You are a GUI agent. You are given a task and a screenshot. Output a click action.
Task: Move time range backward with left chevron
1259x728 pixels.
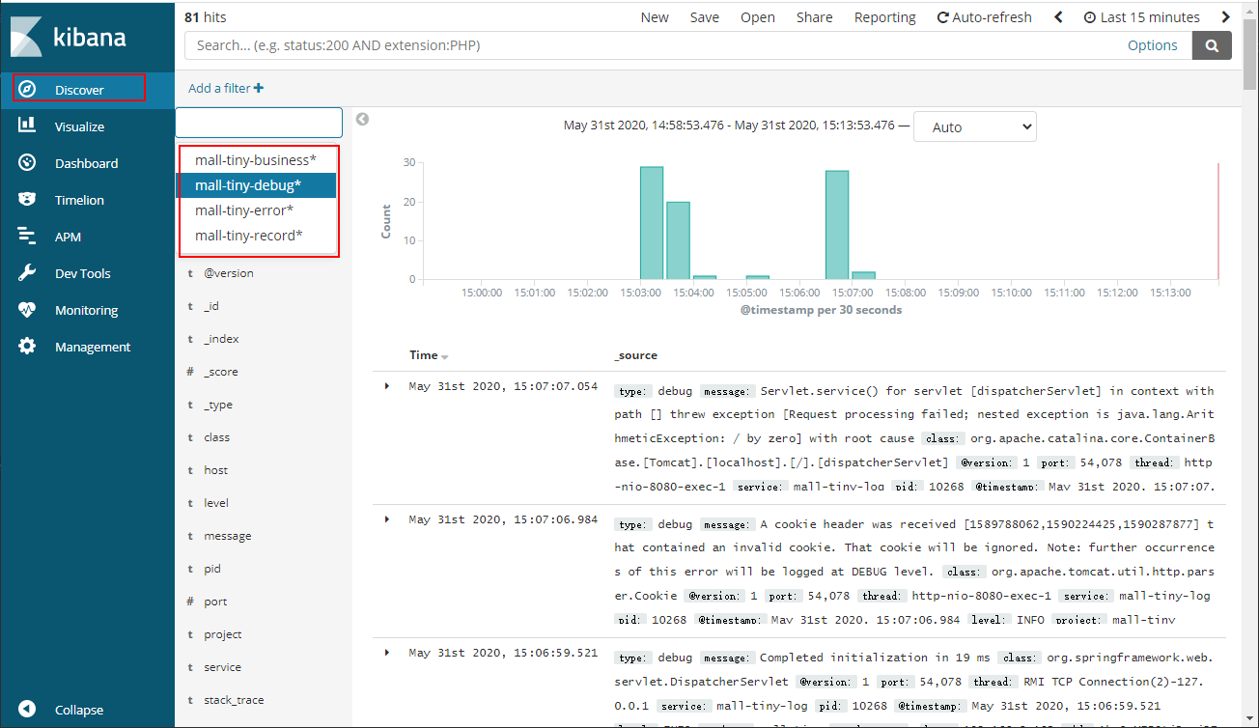(1058, 17)
